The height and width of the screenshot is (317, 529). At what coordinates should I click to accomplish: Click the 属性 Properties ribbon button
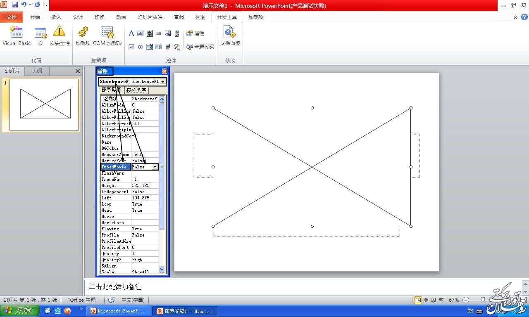195,33
